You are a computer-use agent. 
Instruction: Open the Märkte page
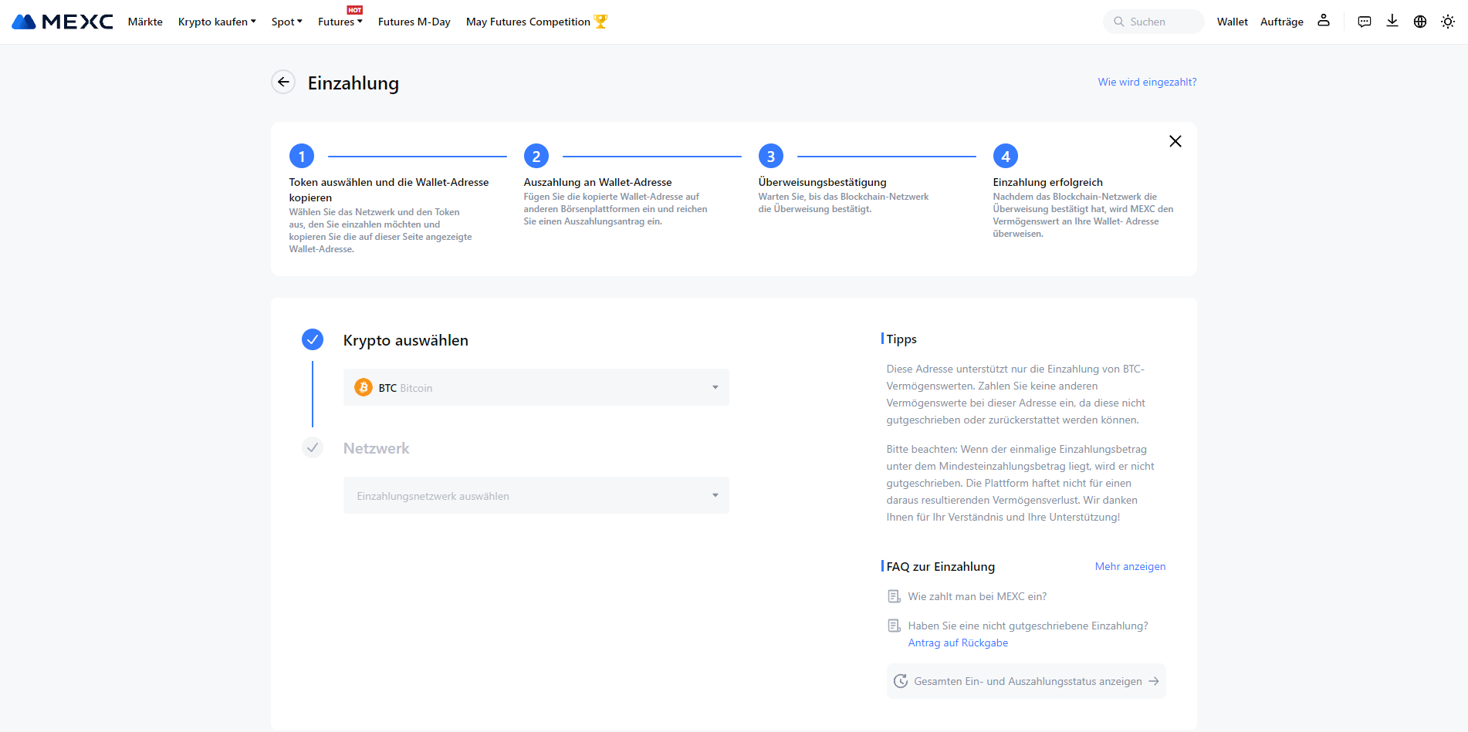click(x=145, y=22)
